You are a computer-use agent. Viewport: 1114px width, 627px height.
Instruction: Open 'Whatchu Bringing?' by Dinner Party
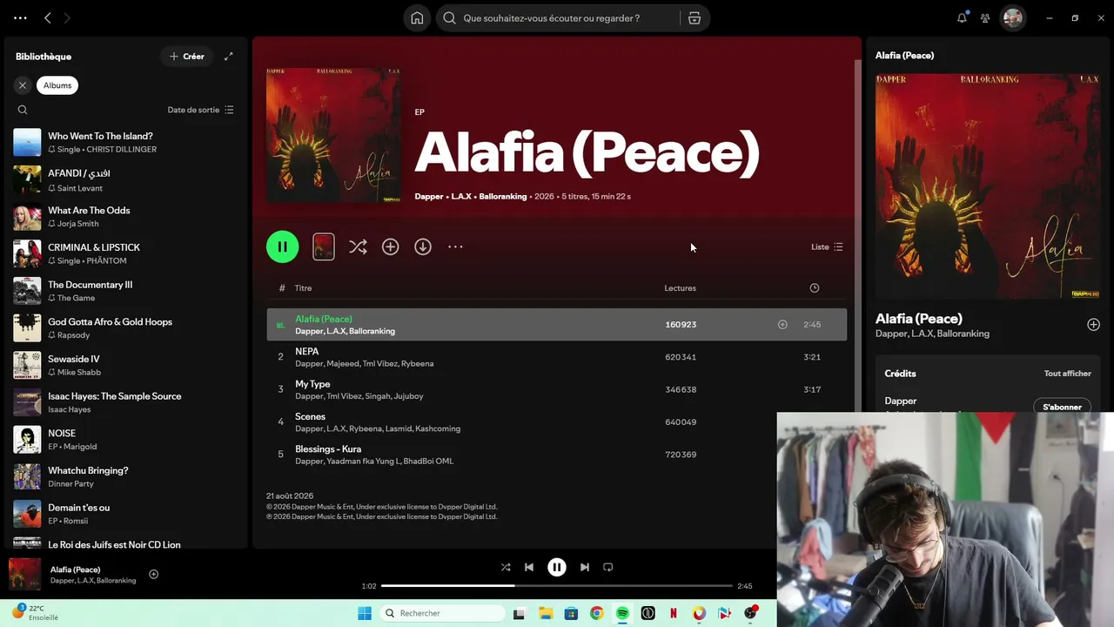click(124, 477)
